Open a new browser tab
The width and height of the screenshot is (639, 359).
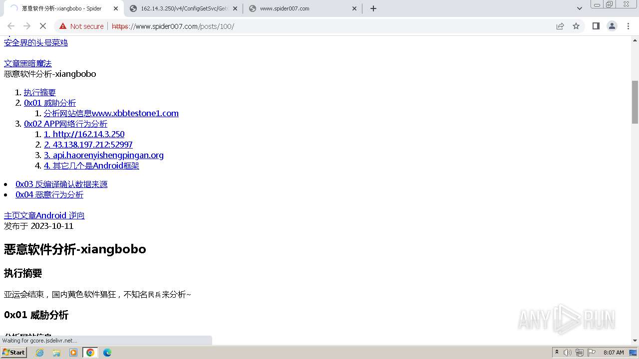(x=373, y=8)
